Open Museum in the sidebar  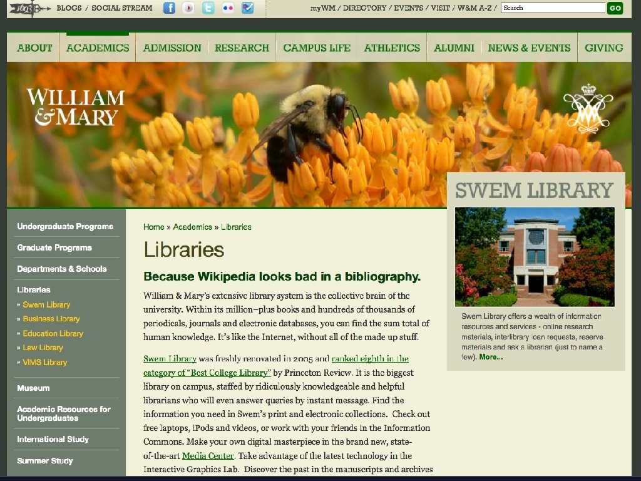tap(33, 388)
